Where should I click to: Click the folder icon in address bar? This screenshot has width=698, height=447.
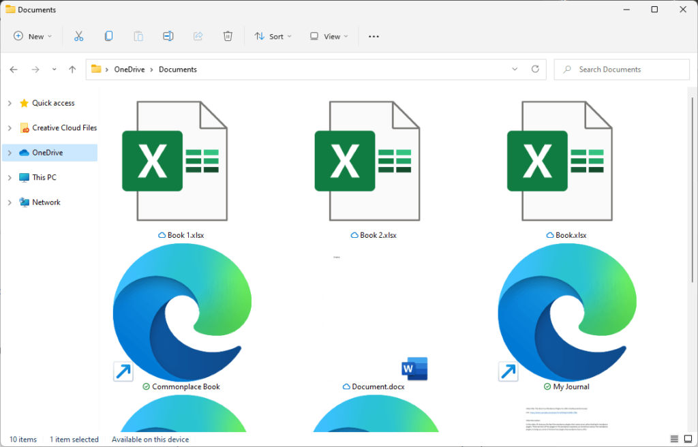click(x=96, y=69)
